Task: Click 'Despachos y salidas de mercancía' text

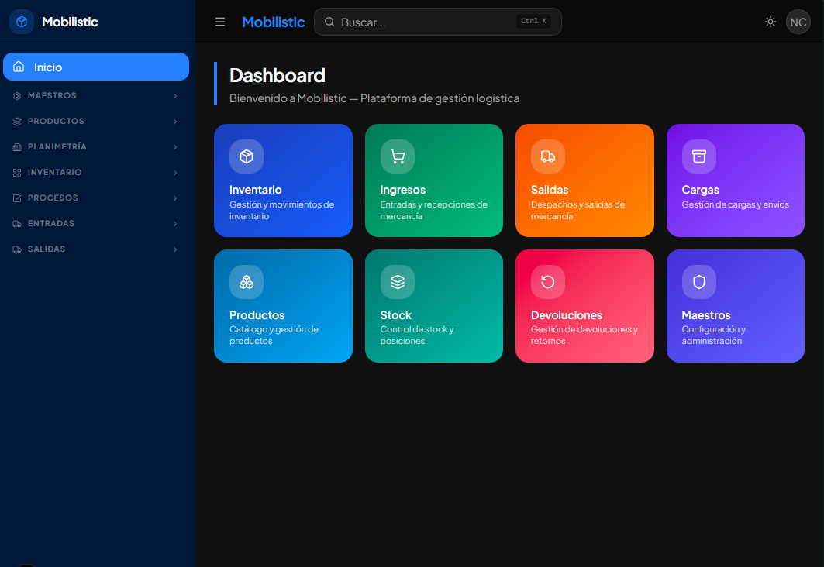Action: (x=578, y=210)
